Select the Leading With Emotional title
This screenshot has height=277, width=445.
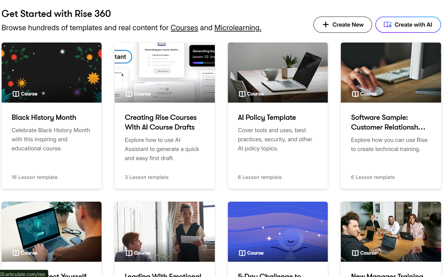(x=163, y=275)
